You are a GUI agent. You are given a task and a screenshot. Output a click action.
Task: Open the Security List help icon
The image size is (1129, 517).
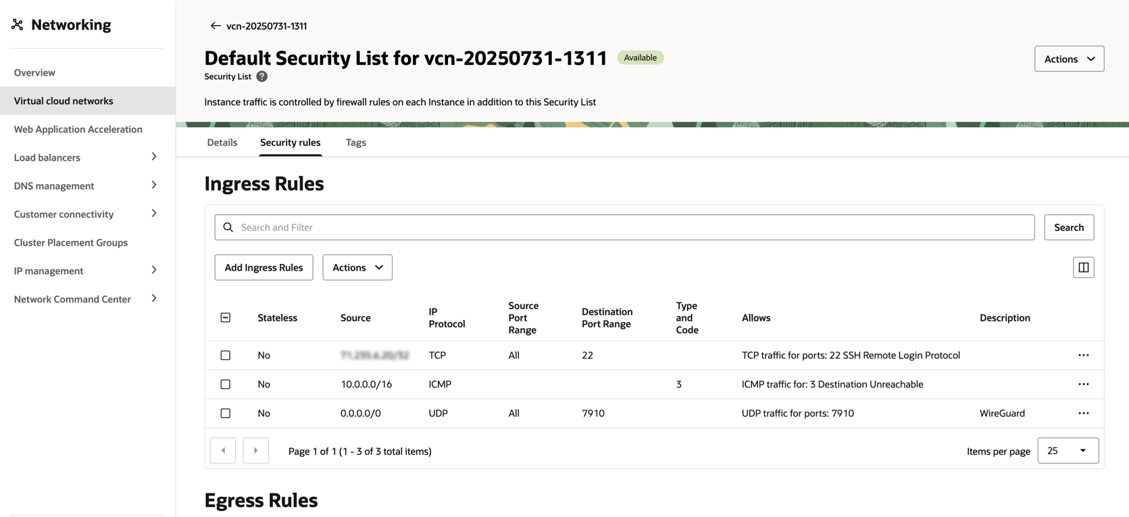[x=262, y=77]
